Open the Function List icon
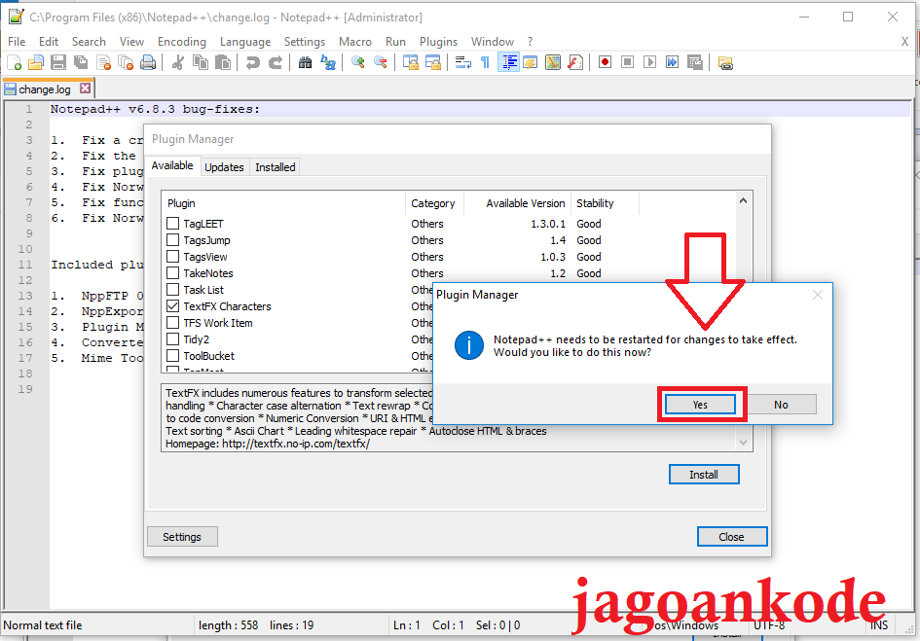The image size is (920, 641). pyautogui.click(x=575, y=62)
